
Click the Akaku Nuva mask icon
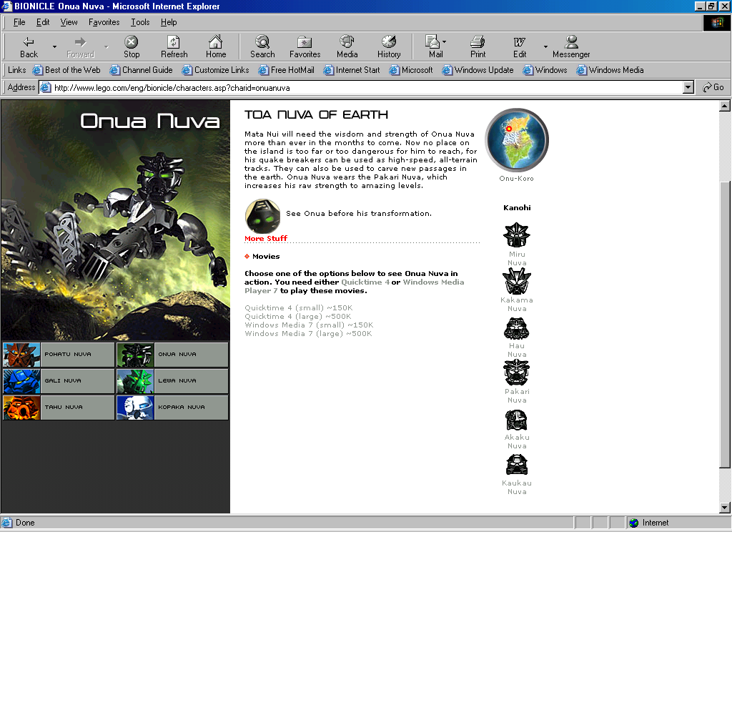(x=516, y=420)
